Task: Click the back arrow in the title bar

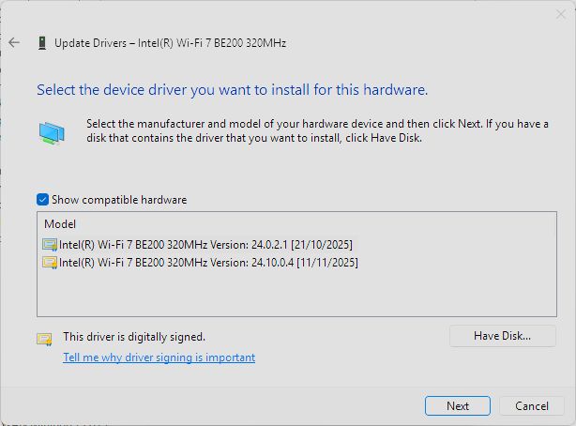Action: (x=14, y=43)
